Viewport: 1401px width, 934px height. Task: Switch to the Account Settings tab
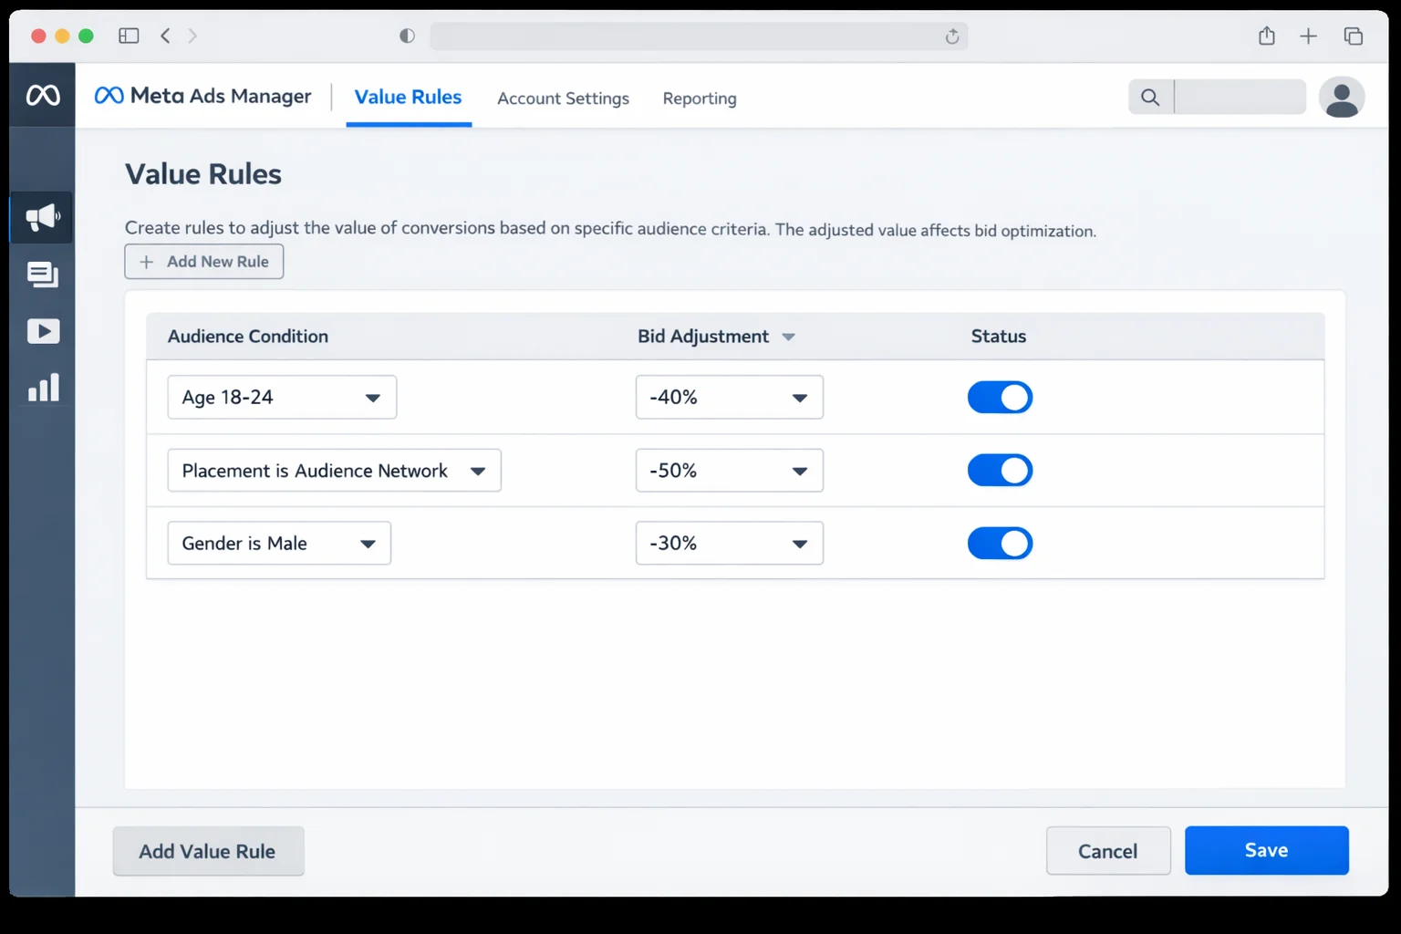pos(563,99)
